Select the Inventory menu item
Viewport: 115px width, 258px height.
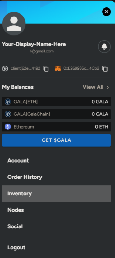(x=56, y=193)
